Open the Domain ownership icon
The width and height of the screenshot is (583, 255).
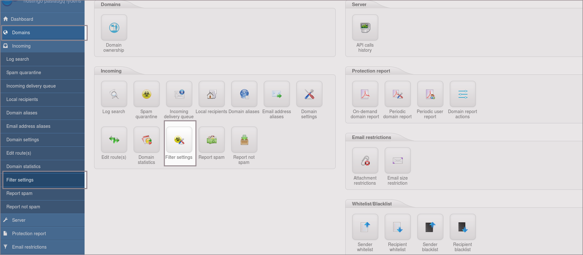point(114,28)
